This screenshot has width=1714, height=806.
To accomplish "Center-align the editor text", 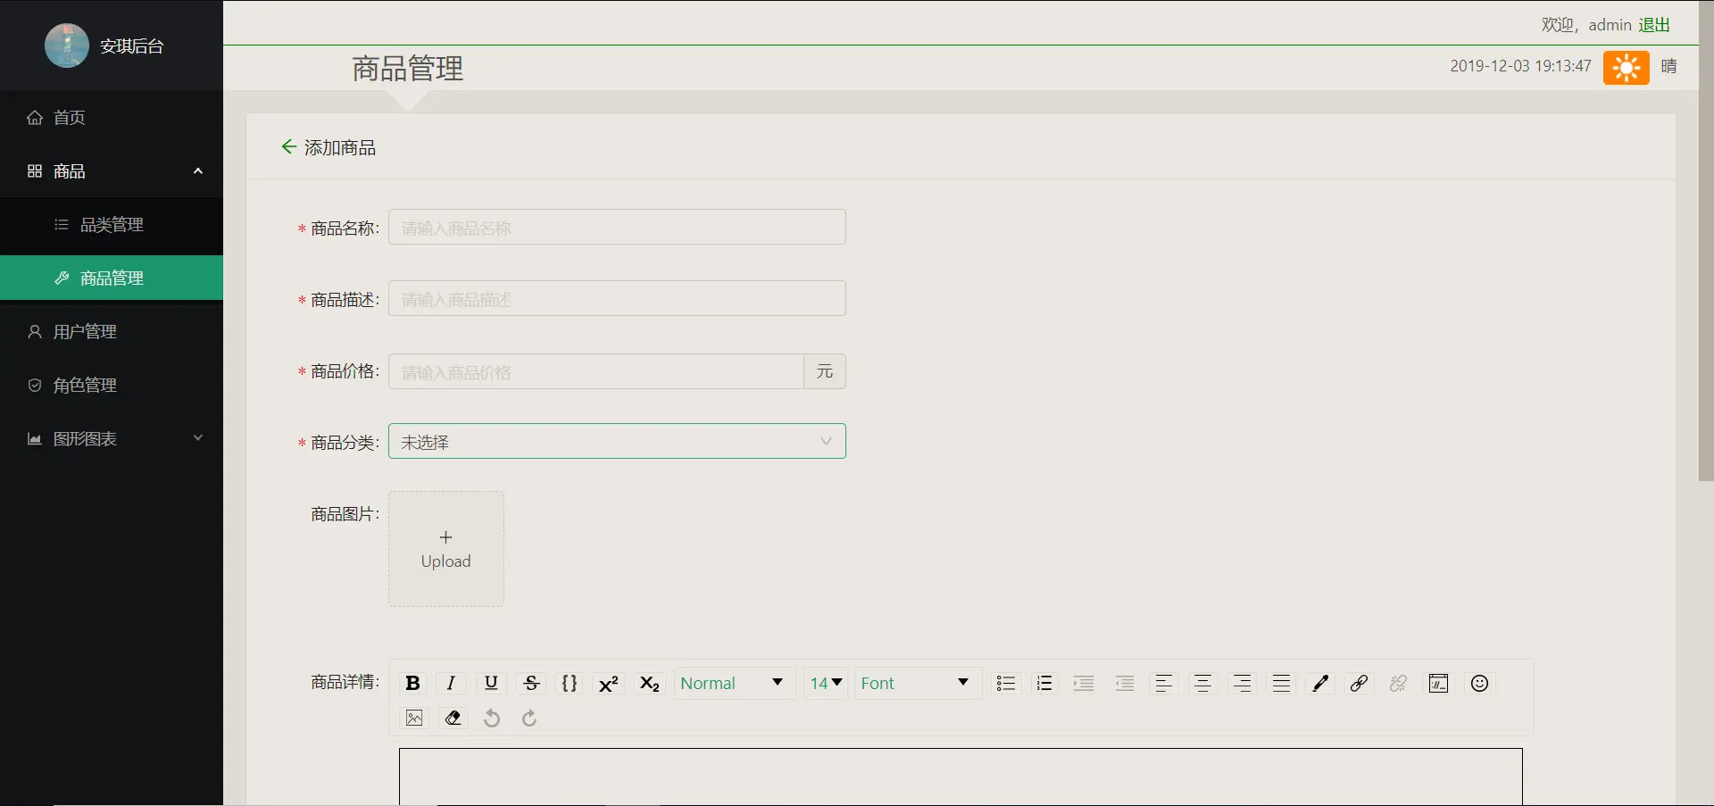I will [1202, 683].
